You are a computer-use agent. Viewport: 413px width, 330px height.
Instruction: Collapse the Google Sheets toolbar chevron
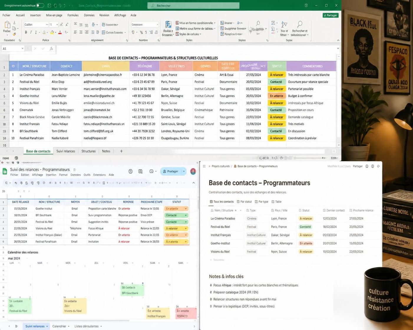tap(194, 183)
